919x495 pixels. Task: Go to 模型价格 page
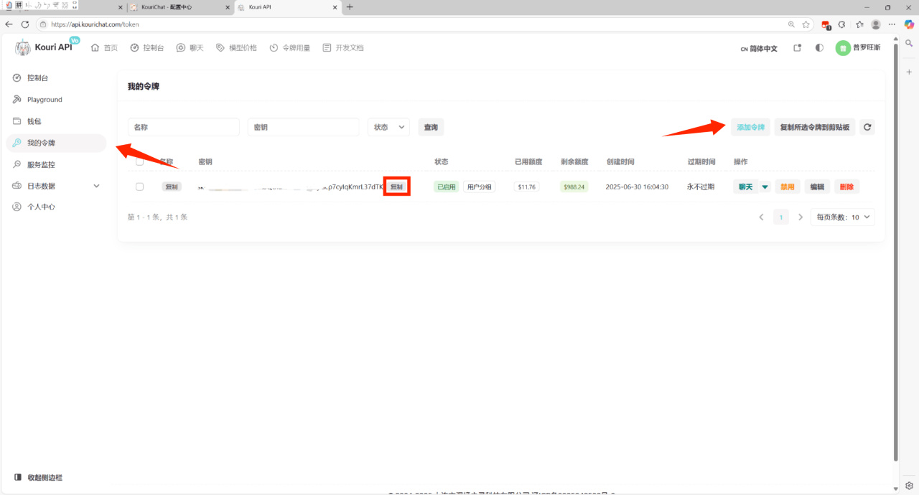(x=236, y=48)
